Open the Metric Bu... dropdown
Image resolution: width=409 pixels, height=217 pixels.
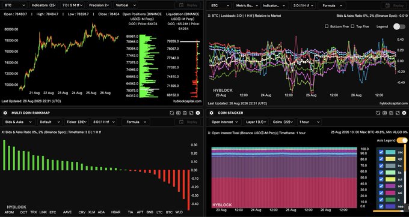click(x=247, y=5)
